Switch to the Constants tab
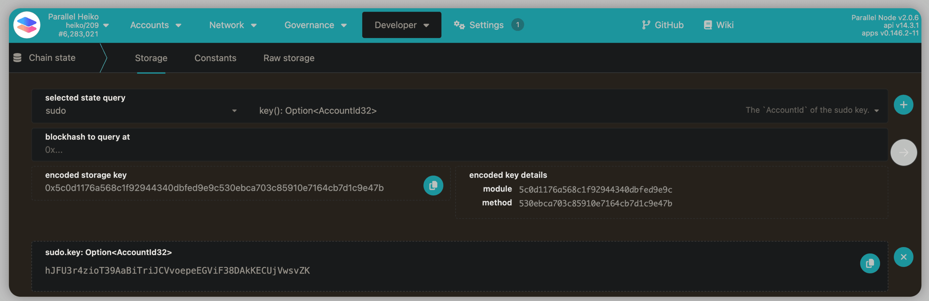929x301 pixels. click(x=215, y=58)
